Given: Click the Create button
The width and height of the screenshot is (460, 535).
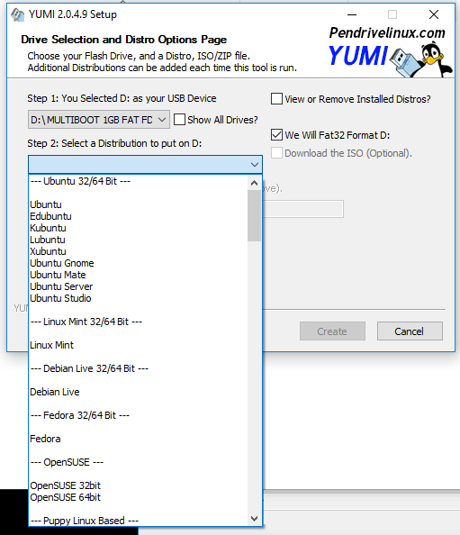Looking at the screenshot, I should click(332, 331).
